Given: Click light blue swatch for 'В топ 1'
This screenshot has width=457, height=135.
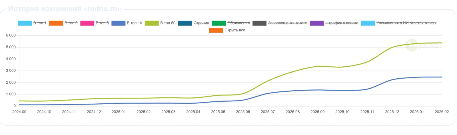Looking at the screenshot, I should tap(25, 23).
